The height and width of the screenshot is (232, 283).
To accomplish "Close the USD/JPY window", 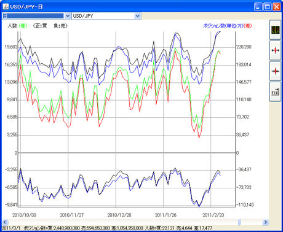I will [277, 7].
